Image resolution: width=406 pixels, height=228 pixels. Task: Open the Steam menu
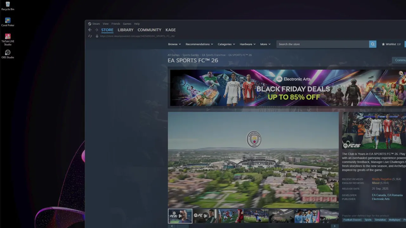point(96,24)
